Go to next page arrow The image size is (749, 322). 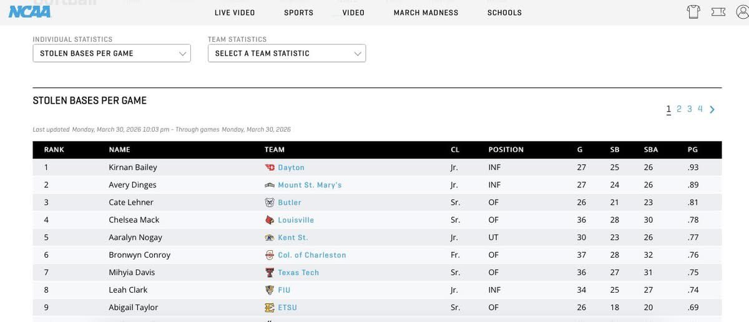tap(712, 110)
